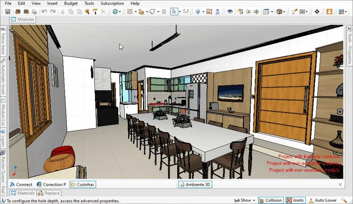Image resolution: width=353 pixels, height=204 pixels.
Task: Click the Save floppy disk icon
Action: pos(8,12)
